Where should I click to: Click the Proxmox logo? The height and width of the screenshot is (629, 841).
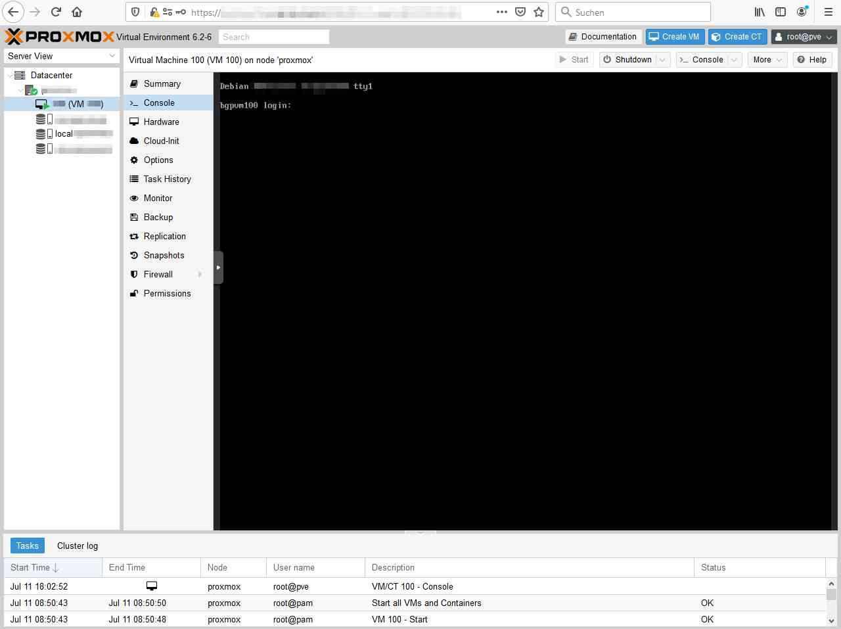tap(60, 37)
